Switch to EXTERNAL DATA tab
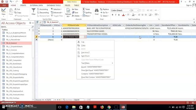The image size is (196, 110). 36,5
